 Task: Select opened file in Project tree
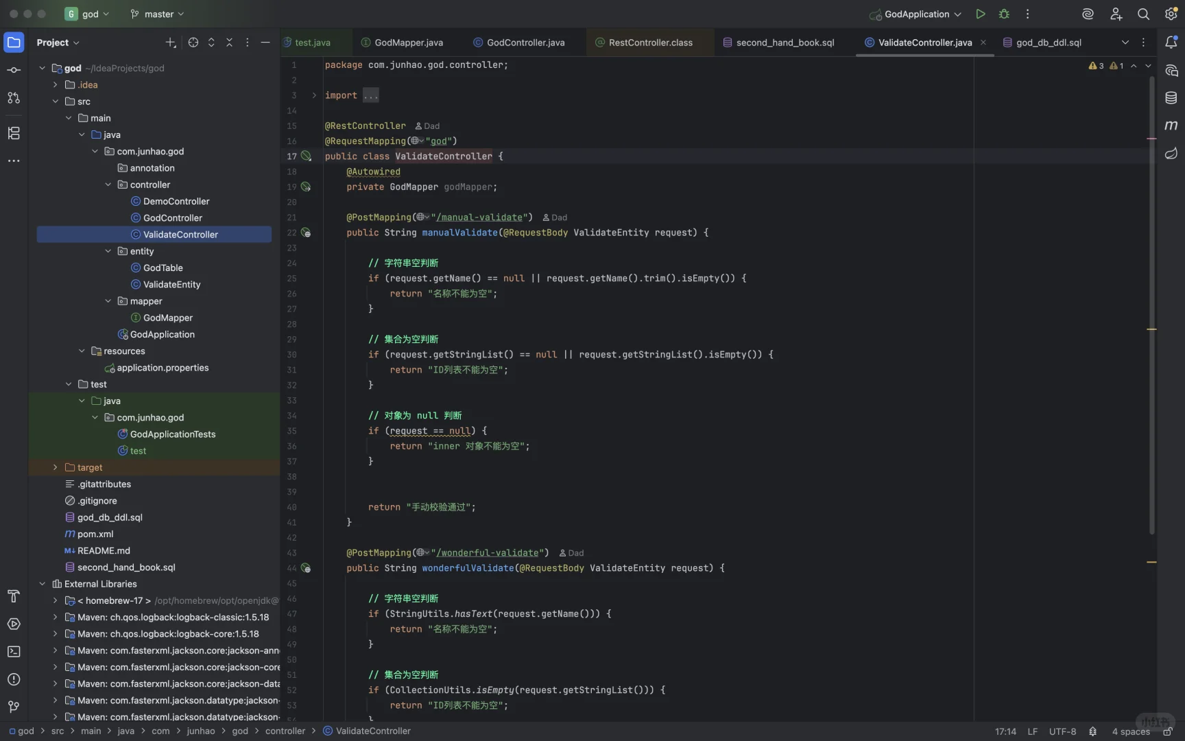pyautogui.click(x=193, y=43)
